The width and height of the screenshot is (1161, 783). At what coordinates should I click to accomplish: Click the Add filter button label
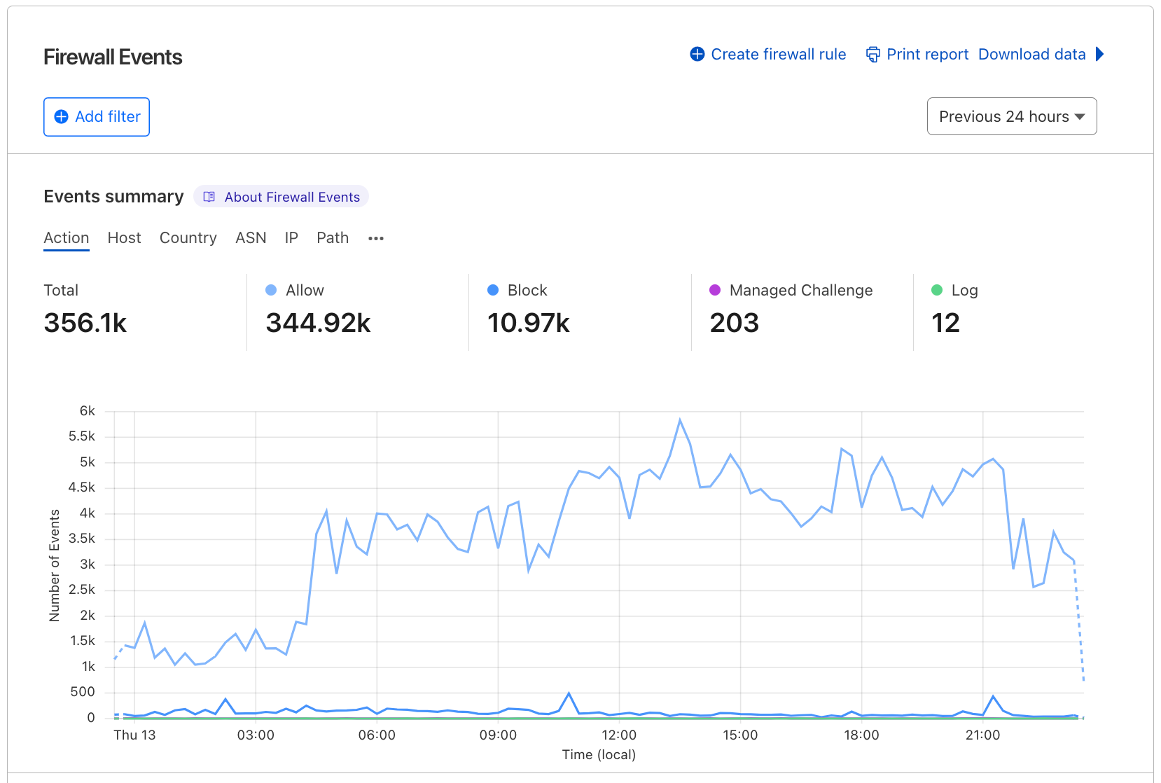[x=108, y=117]
